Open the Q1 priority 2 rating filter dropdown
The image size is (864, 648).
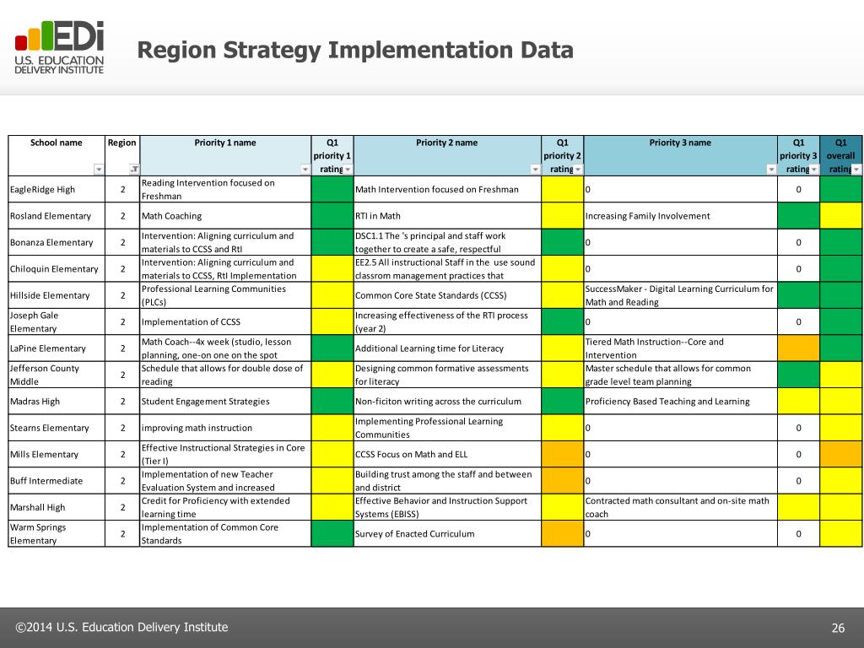pyautogui.click(x=577, y=169)
